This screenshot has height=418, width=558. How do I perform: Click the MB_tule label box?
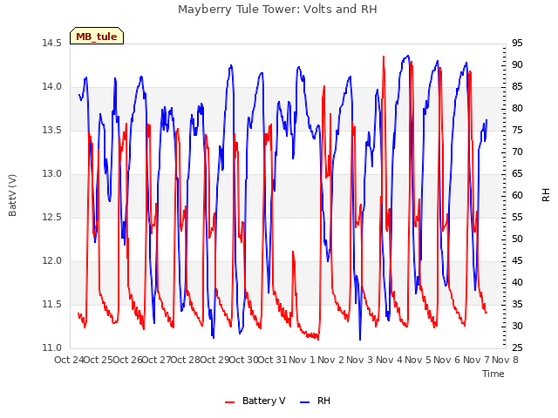point(97,36)
